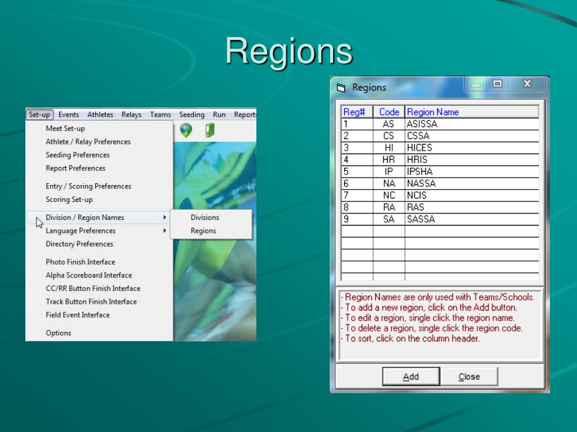577x432 pixels.
Task: Click the HR region code cell
Action: pyautogui.click(x=389, y=160)
